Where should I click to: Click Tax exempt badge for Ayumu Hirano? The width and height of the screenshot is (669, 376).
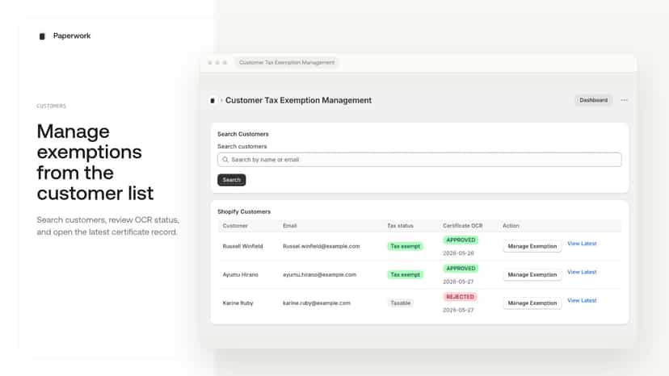406,275
